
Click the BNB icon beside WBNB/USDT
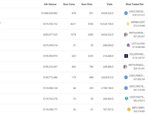pyautogui.click(x=128, y=24)
